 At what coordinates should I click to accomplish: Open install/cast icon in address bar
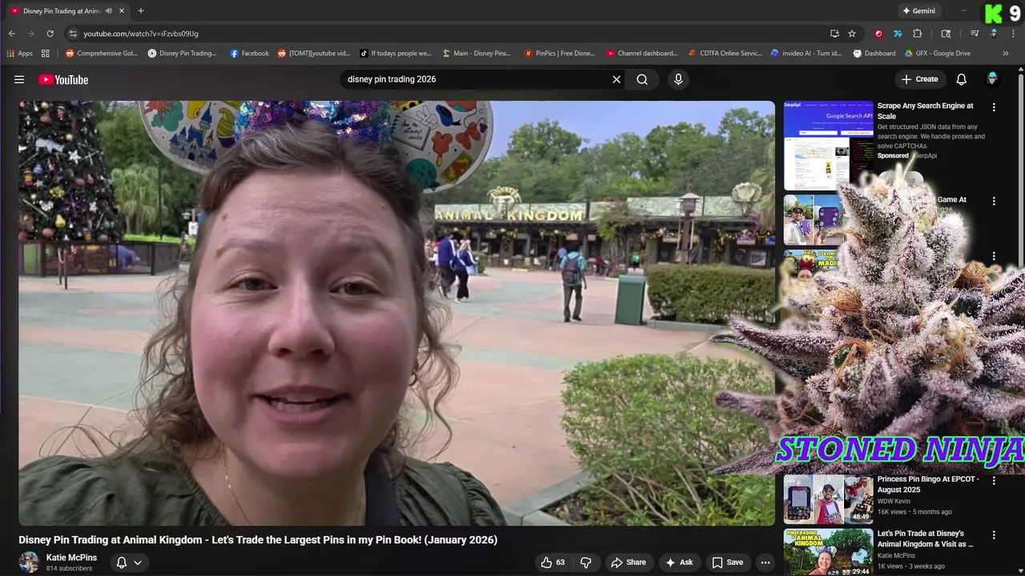coord(834,34)
